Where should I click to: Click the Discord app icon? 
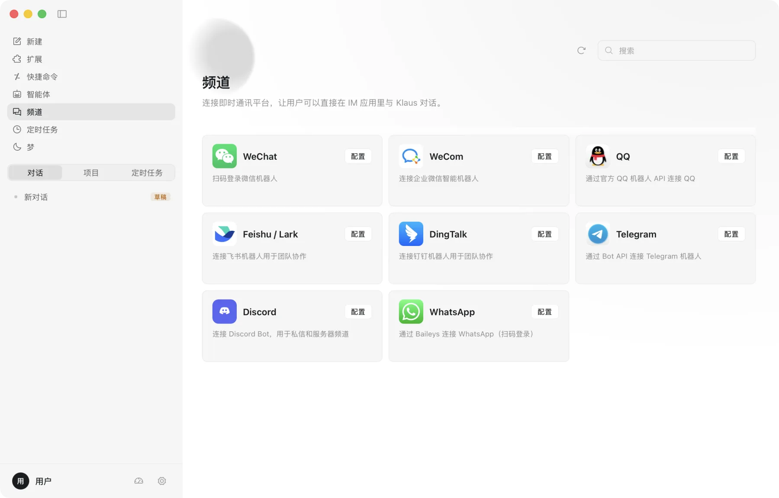coord(224,311)
